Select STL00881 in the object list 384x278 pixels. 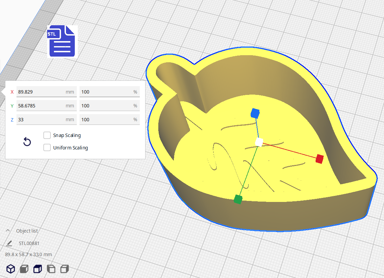point(29,243)
